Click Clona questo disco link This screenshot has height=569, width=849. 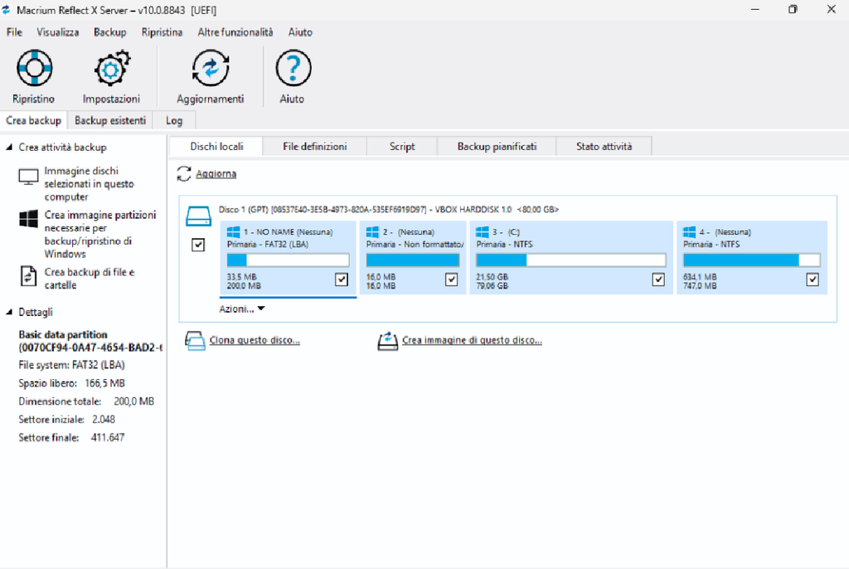point(255,340)
